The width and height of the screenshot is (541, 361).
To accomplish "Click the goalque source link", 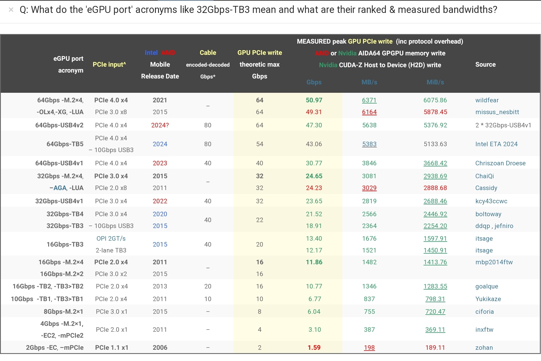I will 487,286.
